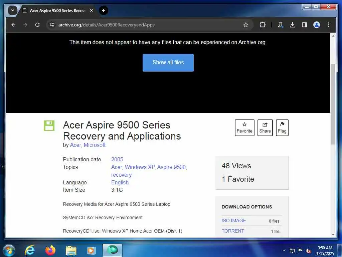Open the profile avatar menu

pos(317,25)
